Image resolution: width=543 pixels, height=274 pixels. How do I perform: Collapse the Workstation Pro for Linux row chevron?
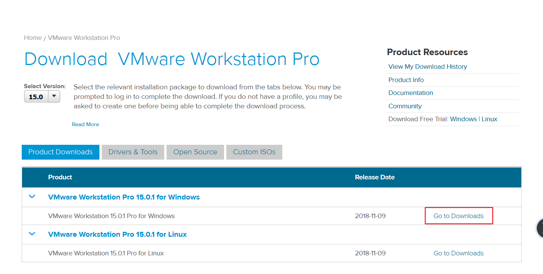pos(32,234)
